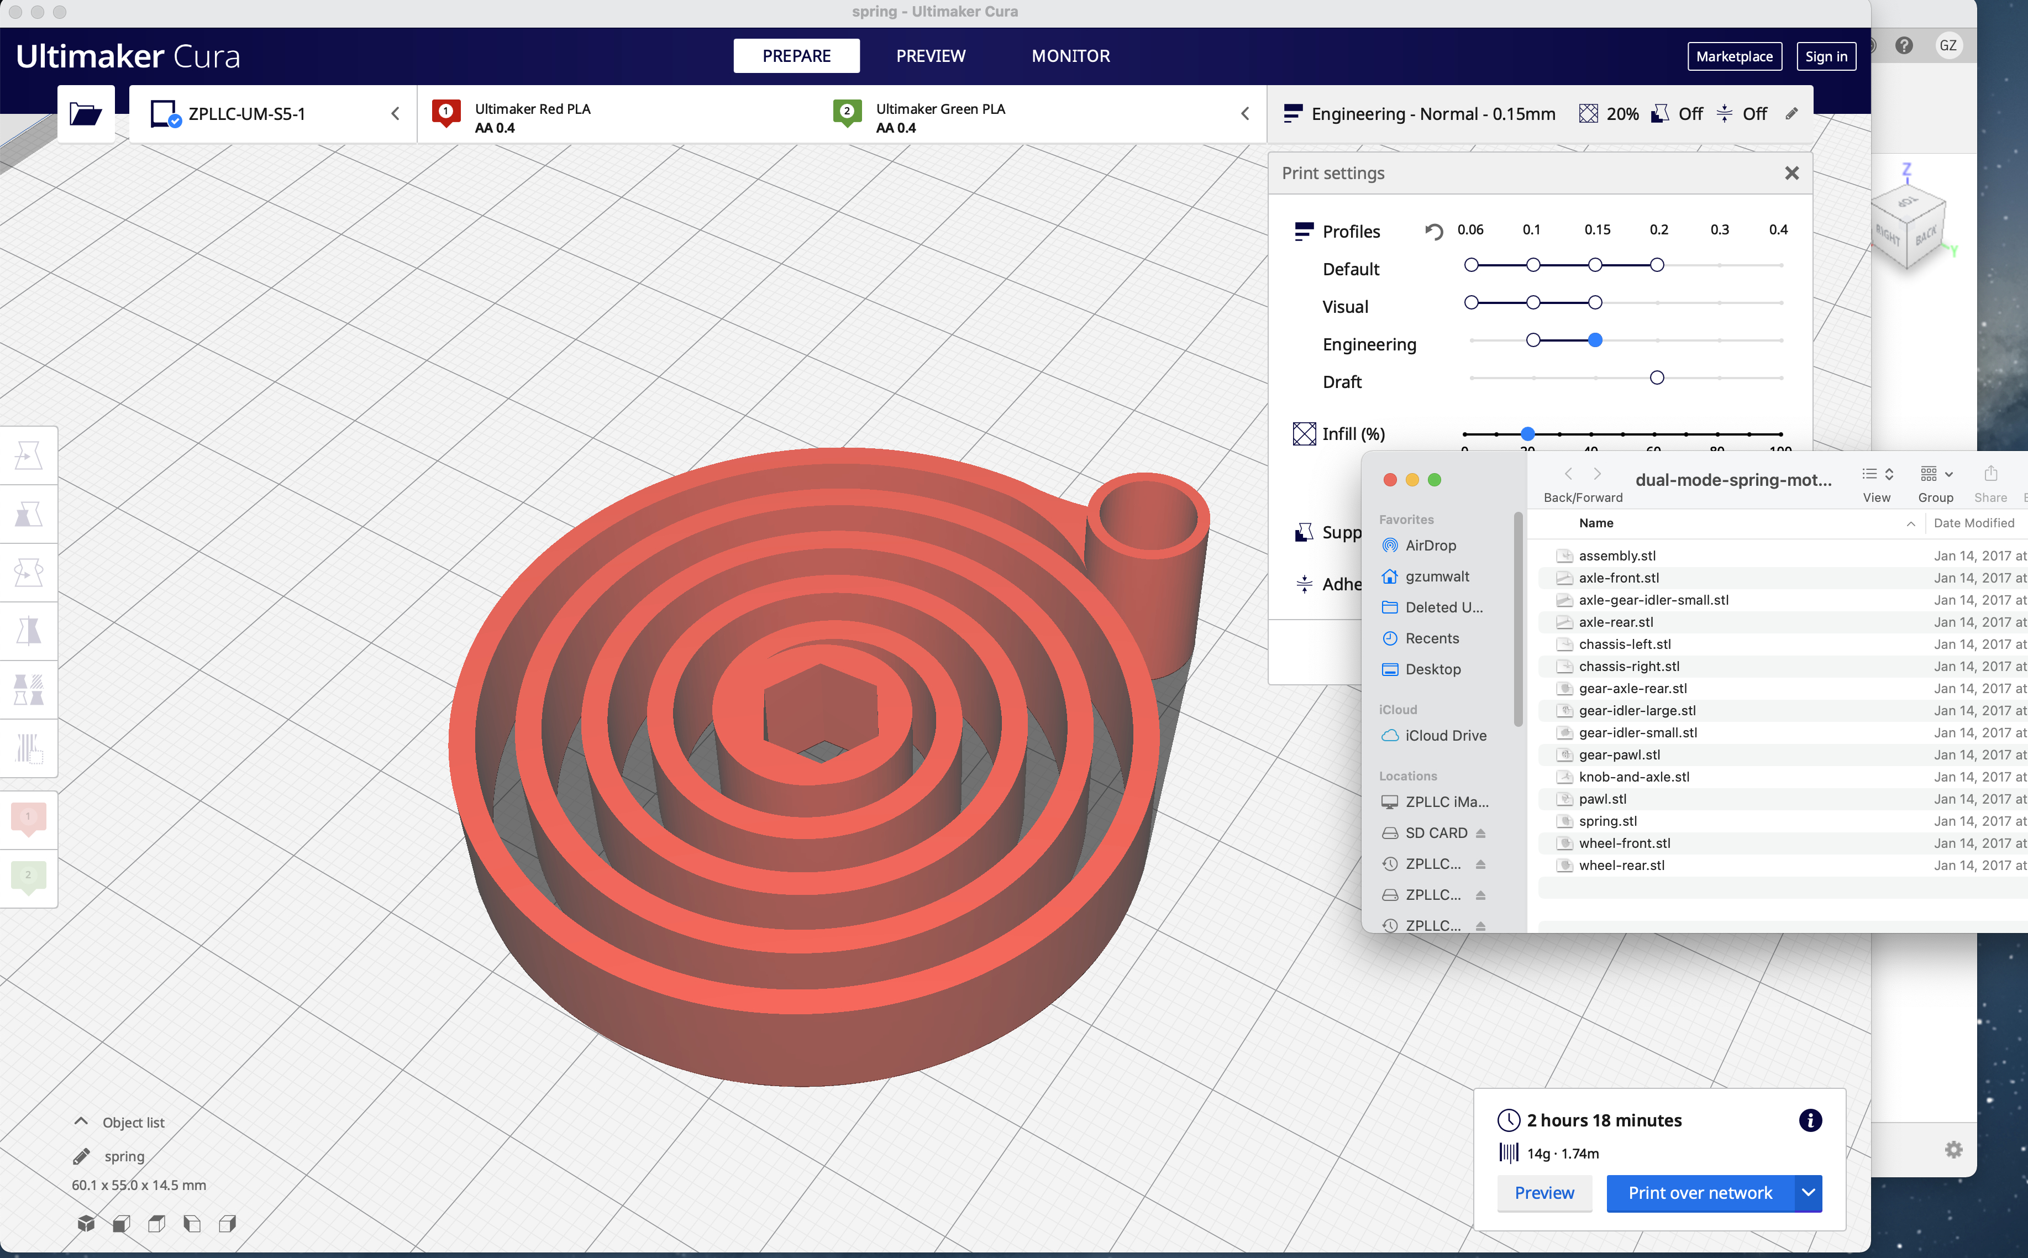2028x1258 pixels.
Task: Expand printer selector ZPLLC-UM-S5-1
Action: 274,114
